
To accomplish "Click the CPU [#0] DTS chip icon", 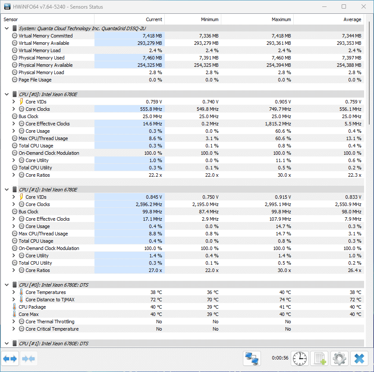I will (x=15, y=285).
